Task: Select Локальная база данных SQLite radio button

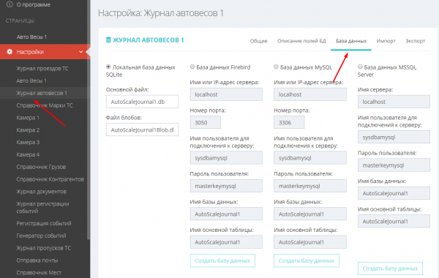Action: coord(108,67)
